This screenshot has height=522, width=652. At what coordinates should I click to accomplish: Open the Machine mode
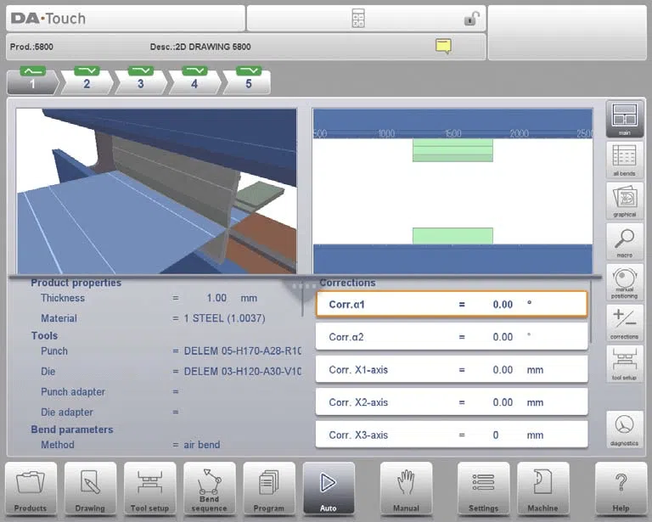[x=542, y=489]
